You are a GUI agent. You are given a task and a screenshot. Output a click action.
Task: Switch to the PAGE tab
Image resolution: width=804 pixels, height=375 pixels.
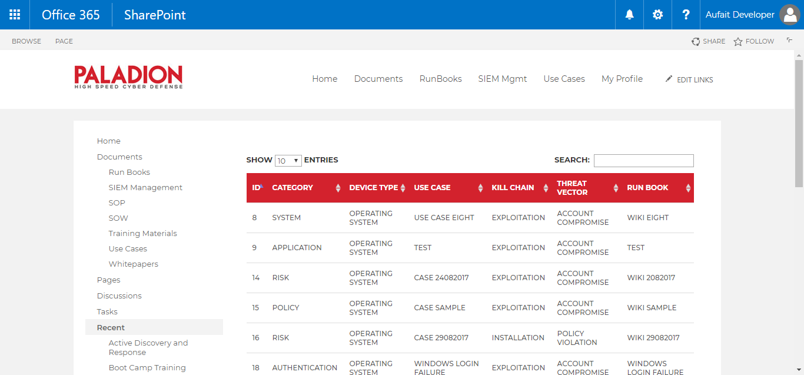[64, 41]
